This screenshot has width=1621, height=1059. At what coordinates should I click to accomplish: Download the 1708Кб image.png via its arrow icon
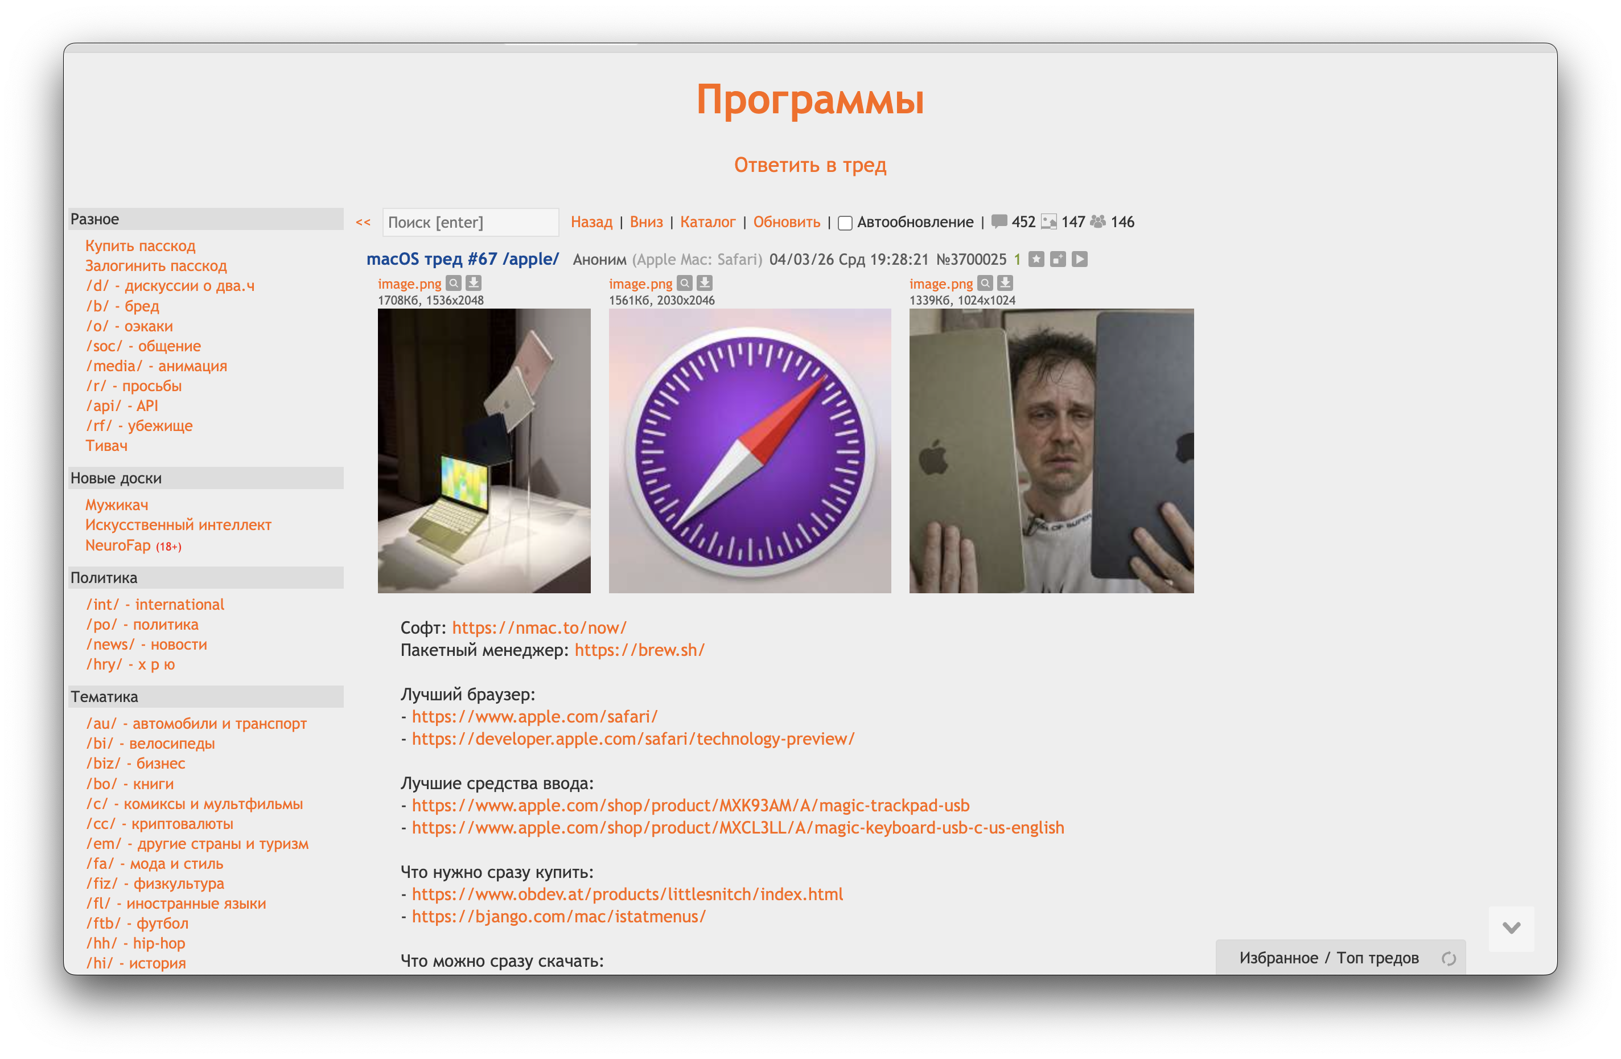(474, 283)
